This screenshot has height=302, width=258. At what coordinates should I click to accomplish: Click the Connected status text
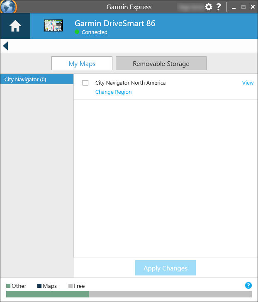[94, 32]
